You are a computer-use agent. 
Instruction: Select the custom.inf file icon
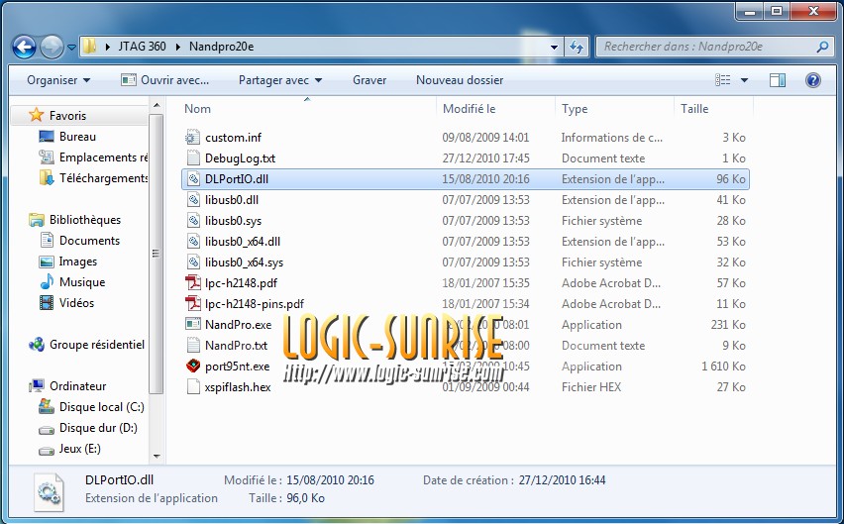click(x=193, y=137)
